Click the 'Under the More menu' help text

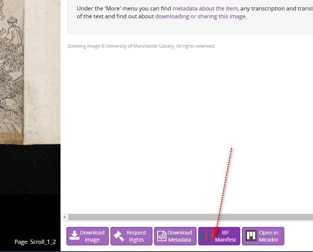click(123, 8)
